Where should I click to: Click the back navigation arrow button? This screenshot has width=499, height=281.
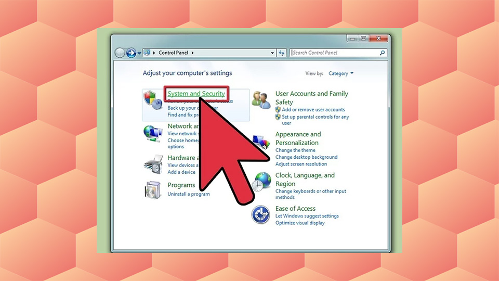pyautogui.click(x=120, y=53)
